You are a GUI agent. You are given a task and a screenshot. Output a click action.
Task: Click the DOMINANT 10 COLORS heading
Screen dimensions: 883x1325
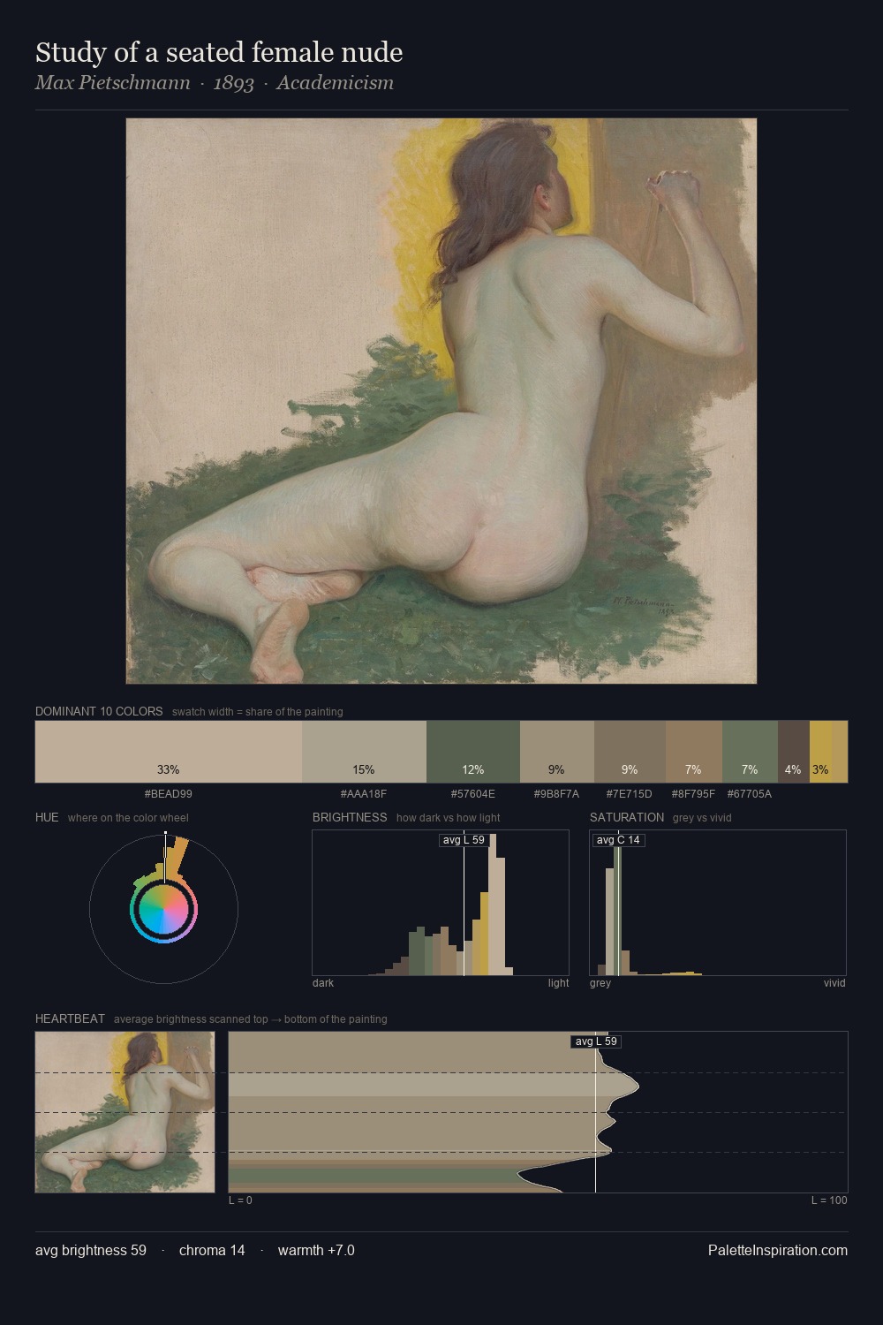(99, 711)
